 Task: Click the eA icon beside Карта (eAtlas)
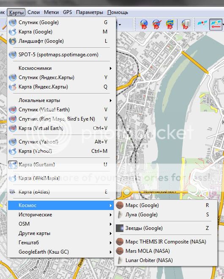pyautogui.click(x=12, y=192)
